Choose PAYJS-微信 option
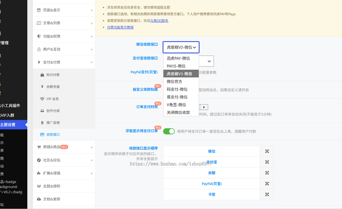 click(x=181, y=66)
